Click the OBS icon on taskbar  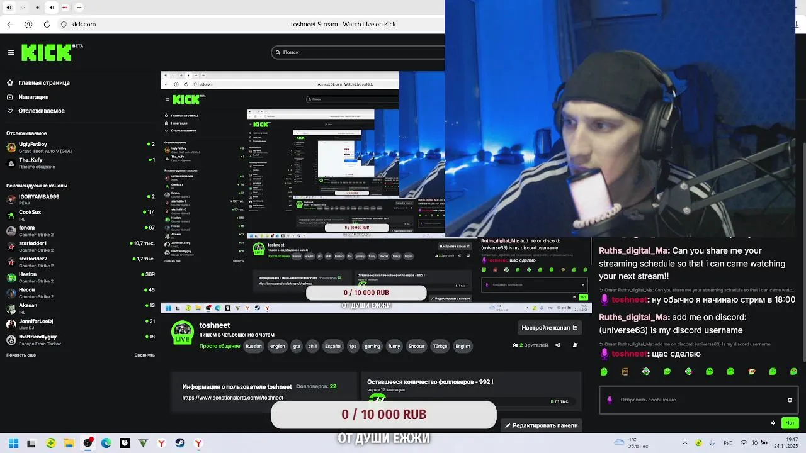[x=88, y=443]
